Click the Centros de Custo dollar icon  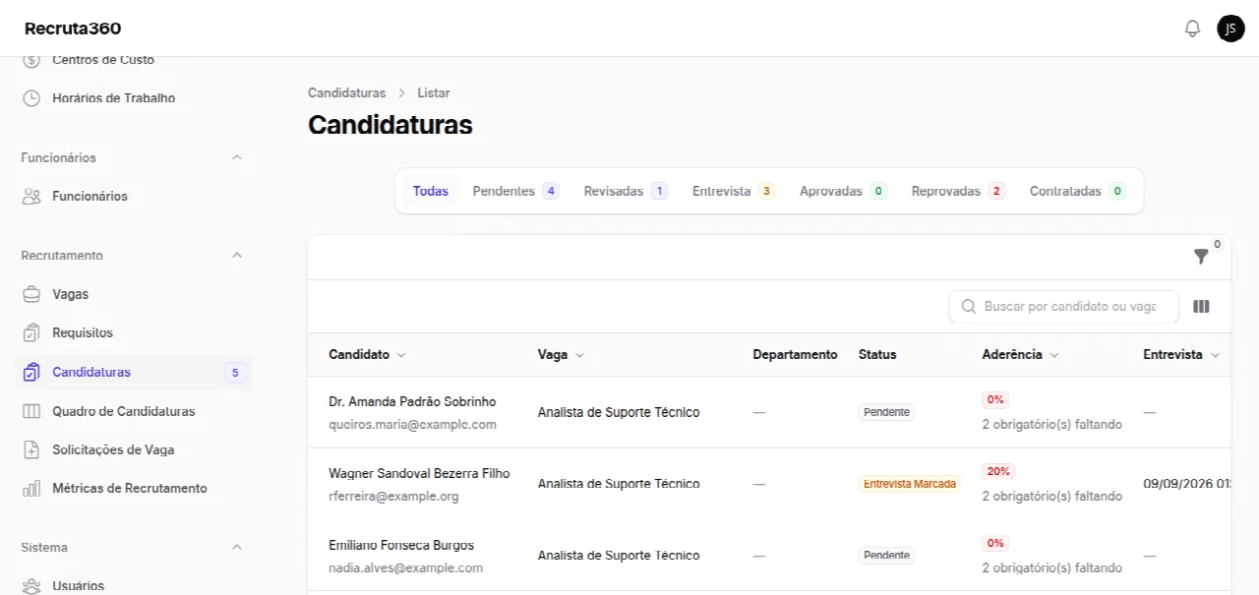(31, 60)
